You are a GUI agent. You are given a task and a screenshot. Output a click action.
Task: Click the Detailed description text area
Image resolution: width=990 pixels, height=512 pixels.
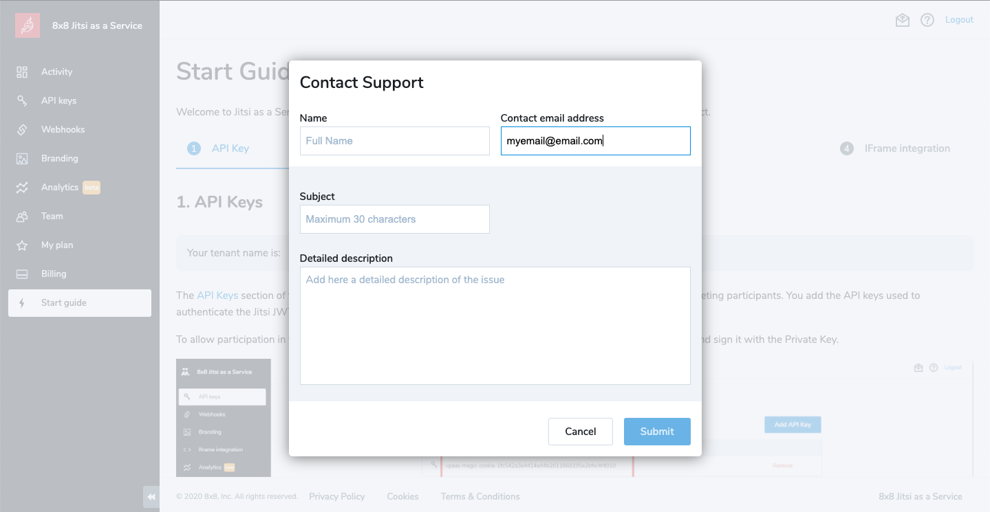pyautogui.click(x=495, y=325)
